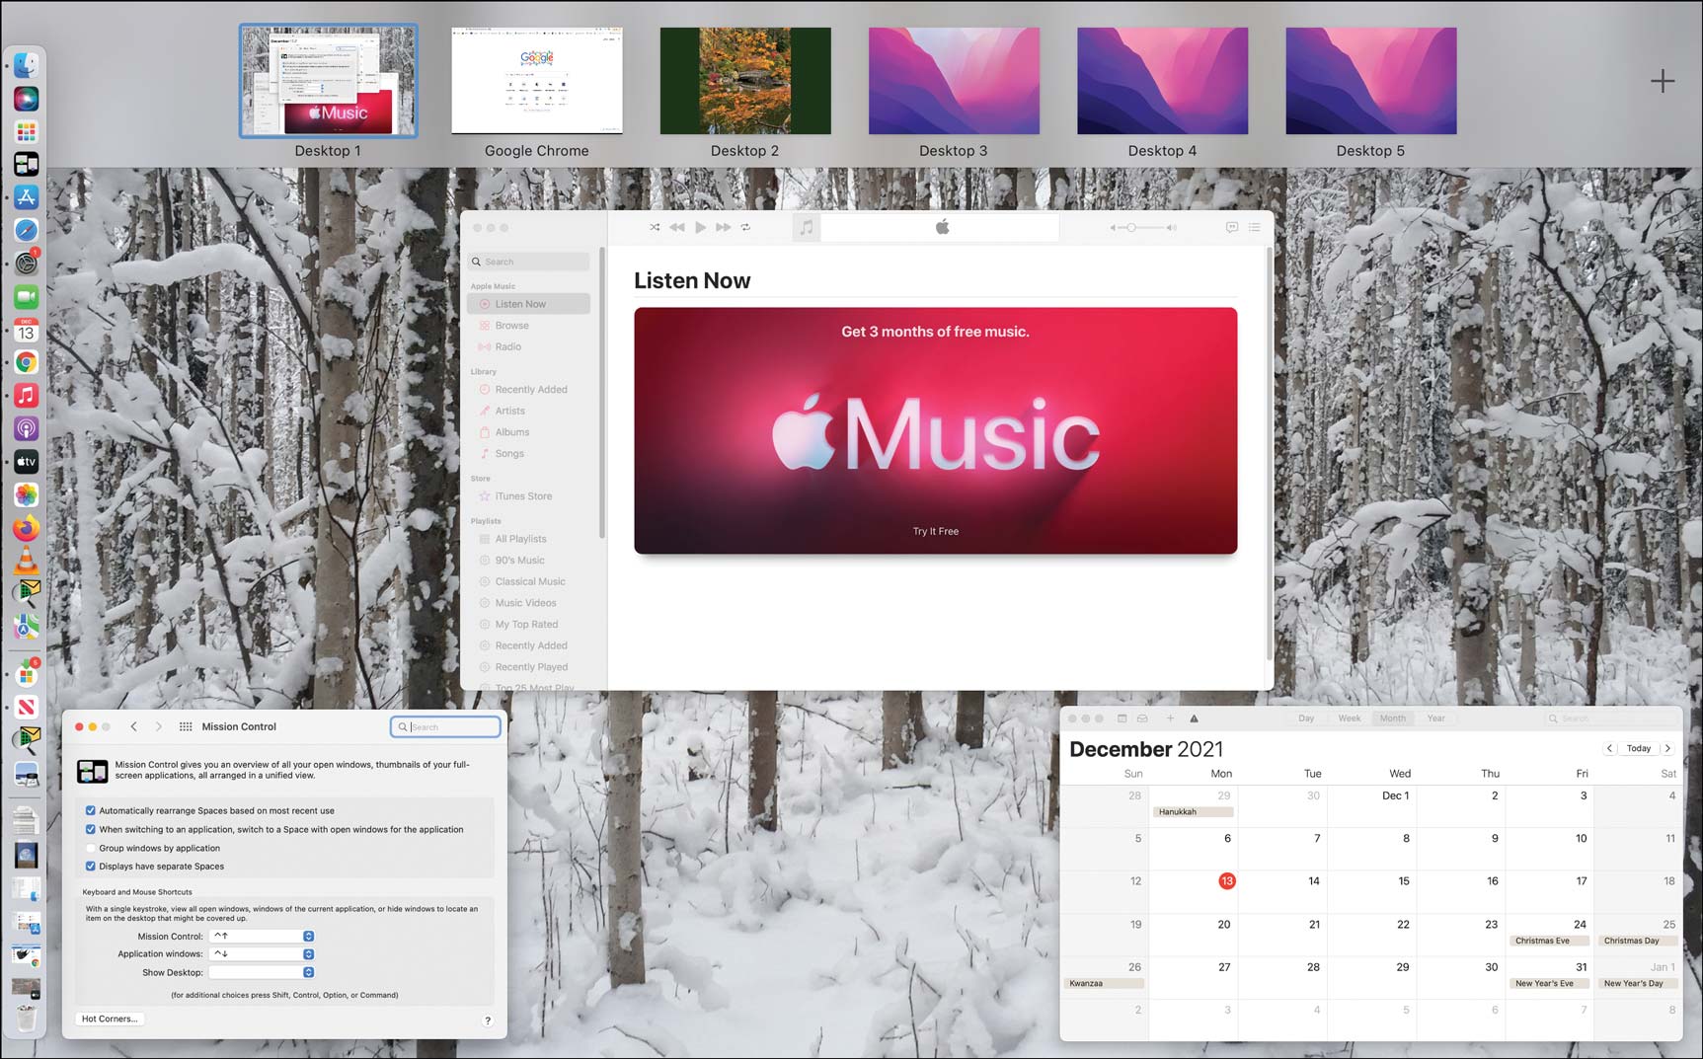Toggle the repeat icon in Music

745,227
